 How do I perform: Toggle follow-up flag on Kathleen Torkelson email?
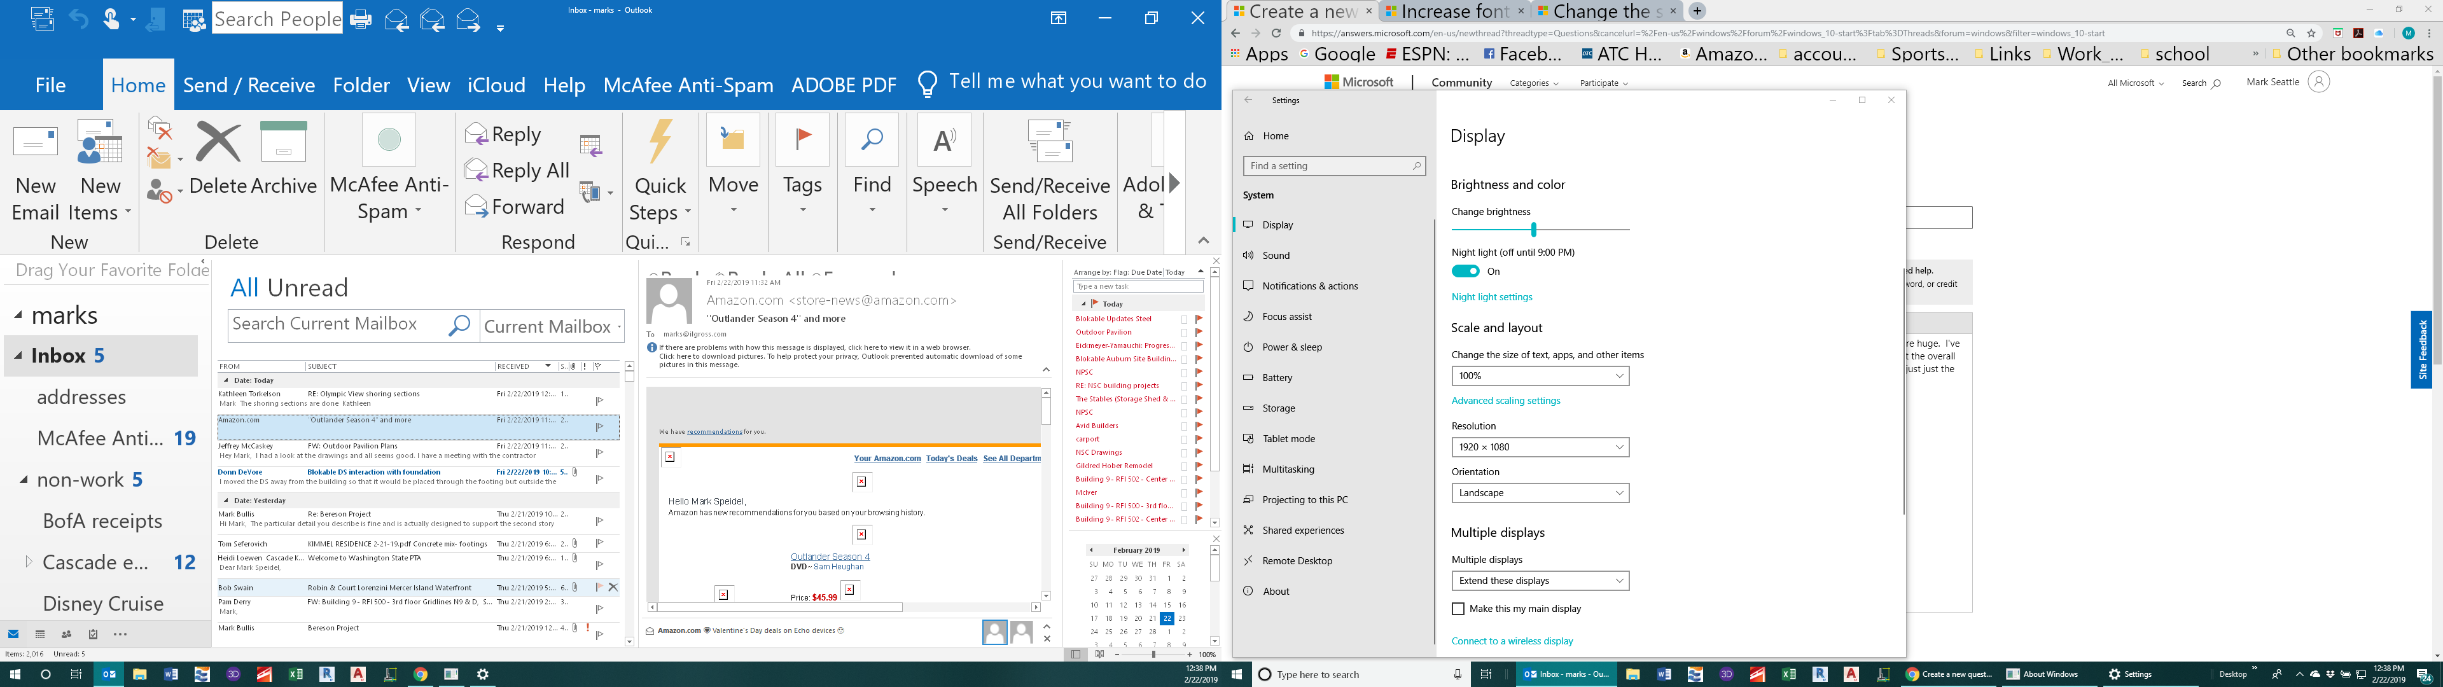(x=599, y=401)
